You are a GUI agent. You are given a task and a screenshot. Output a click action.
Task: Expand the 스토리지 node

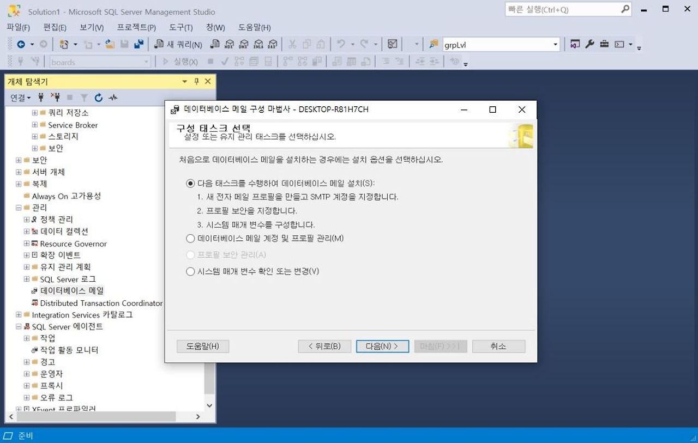coord(35,137)
